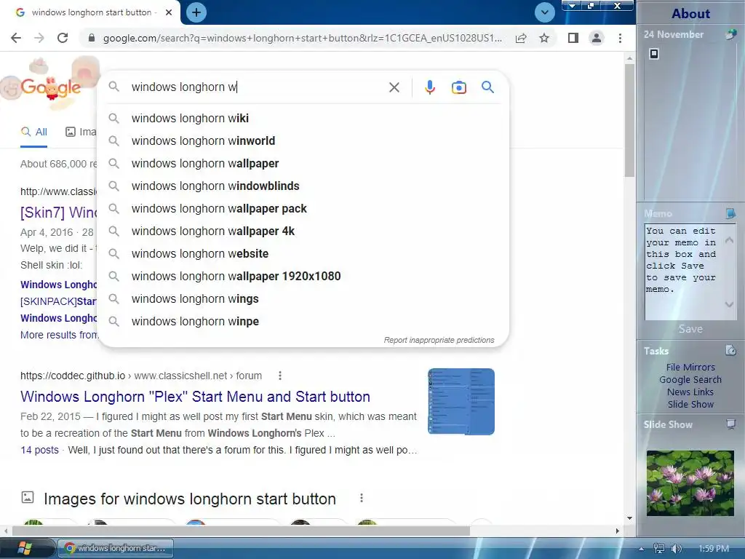This screenshot has height=559, width=745.
Task: Select suggestion windows longhorn wiki
Action: tap(303, 119)
